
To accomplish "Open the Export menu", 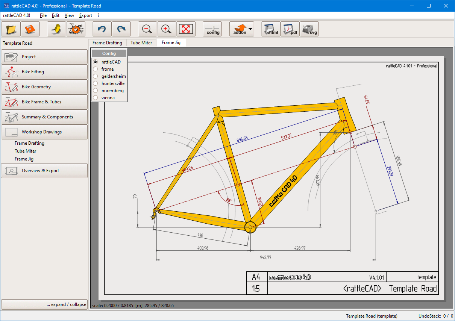I will (x=86, y=15).
